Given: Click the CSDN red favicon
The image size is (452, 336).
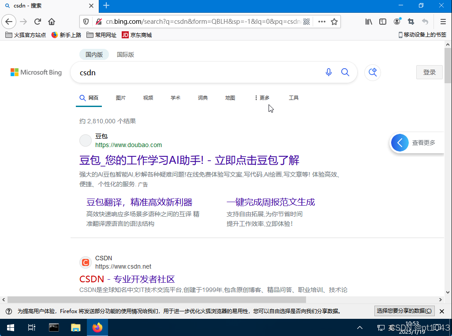Looking at the screenshot, I should point(86,262).
